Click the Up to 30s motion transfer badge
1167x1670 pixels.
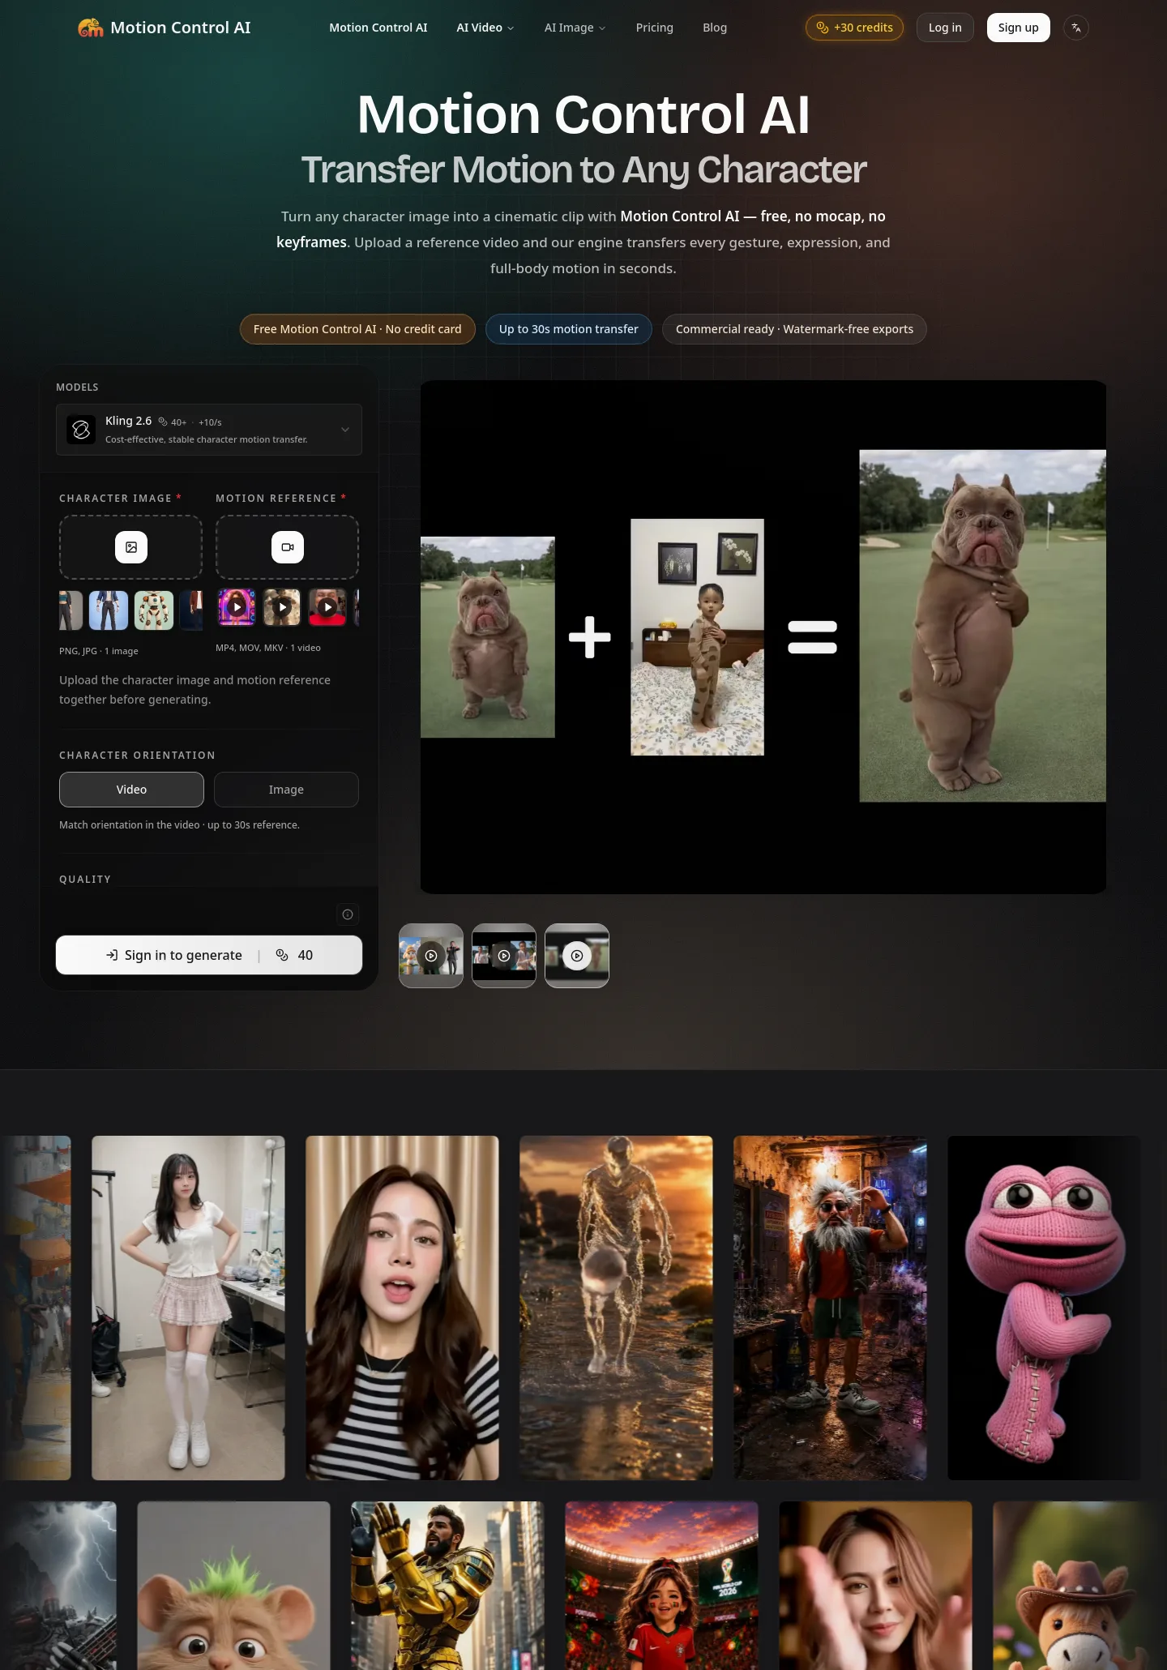pos(569,329)
